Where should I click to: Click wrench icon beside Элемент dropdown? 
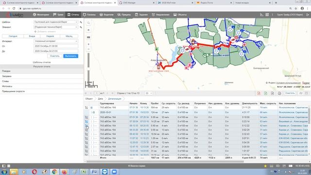(81, 27)
